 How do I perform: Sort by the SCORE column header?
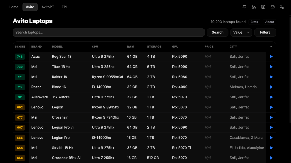coord(20,47)
